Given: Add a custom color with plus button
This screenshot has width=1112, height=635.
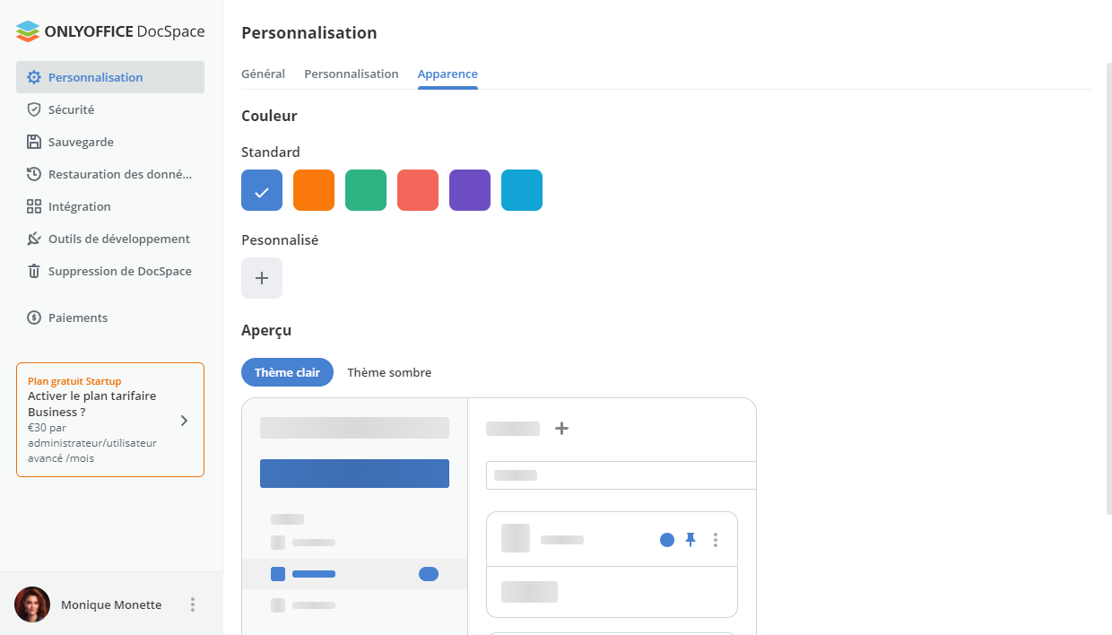Looking at the screenshot, I should 262,278.
